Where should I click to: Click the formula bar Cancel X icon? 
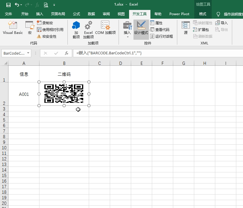click(45, 53)
